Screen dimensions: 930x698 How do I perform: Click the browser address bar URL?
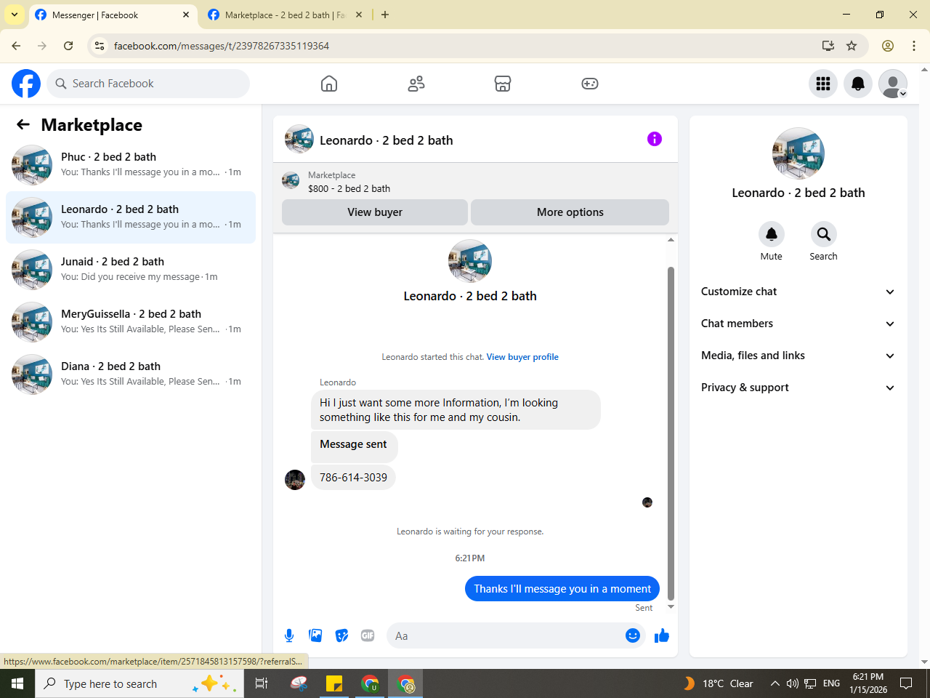point(222,46)
